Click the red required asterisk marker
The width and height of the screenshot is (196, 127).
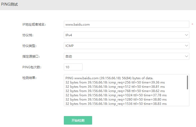point(192,24)
